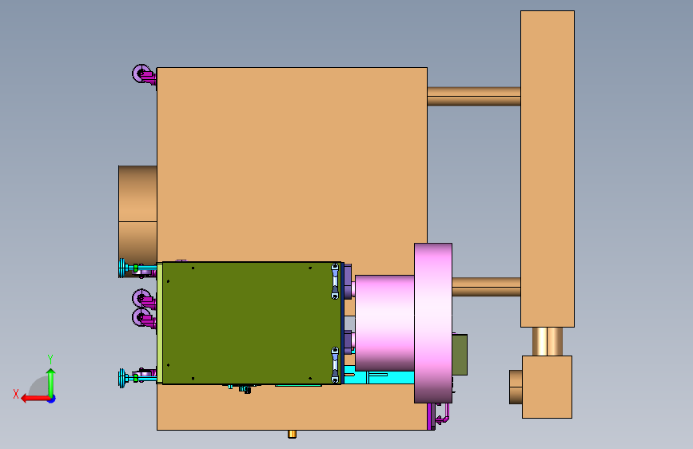Screen dimensions: 693x449
Task: Select the olive box behind the pink flange
Action: (x=460, y=355)
